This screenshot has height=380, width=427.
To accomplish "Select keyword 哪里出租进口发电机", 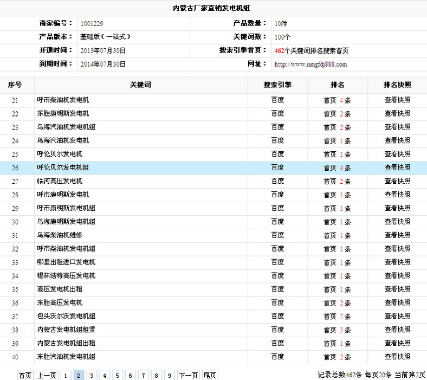I will (x=66, y=262).
